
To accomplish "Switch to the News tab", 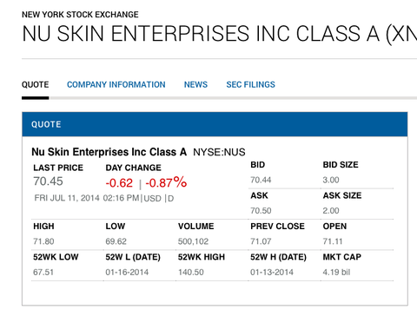I will [x=195, y=84].
